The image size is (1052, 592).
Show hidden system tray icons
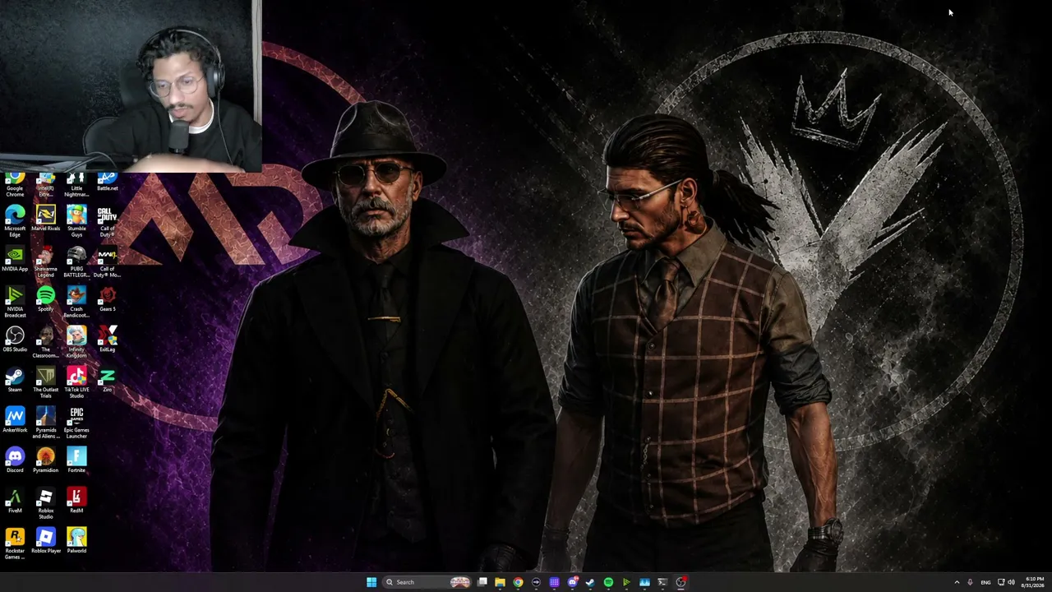[957, 582]
